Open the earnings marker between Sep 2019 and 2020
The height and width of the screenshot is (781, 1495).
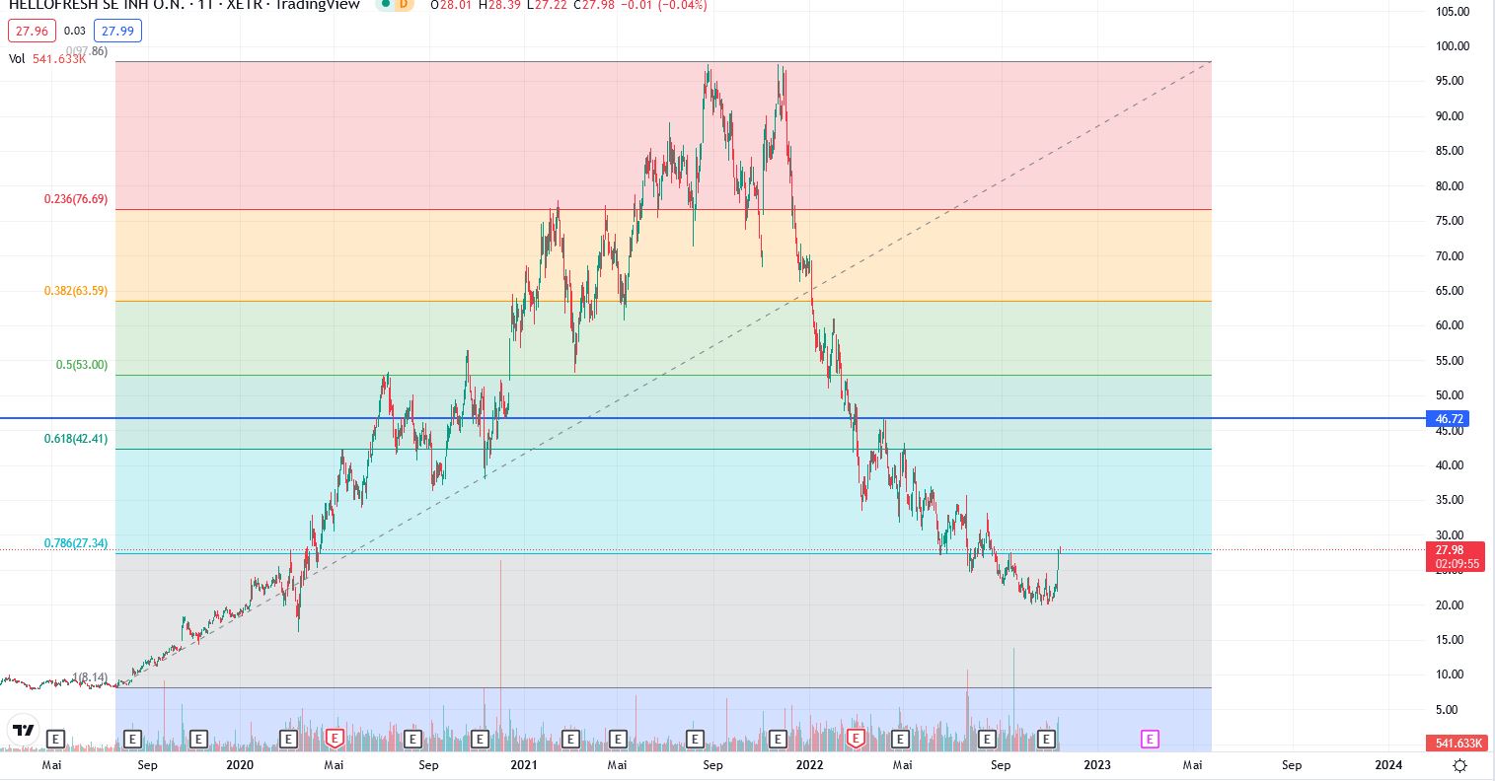(x=198, y=739)
